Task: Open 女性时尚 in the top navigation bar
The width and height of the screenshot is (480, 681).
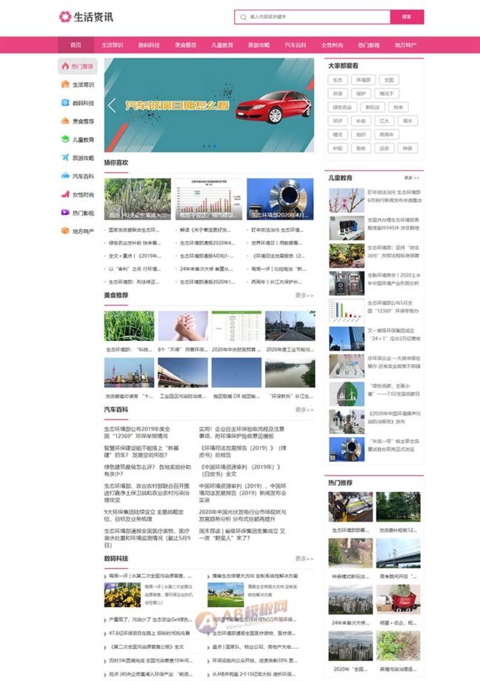Action: click(332, 44)
